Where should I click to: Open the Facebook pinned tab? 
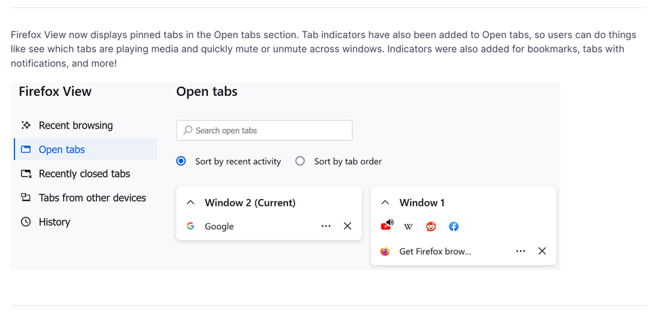(x=454, y=227)
